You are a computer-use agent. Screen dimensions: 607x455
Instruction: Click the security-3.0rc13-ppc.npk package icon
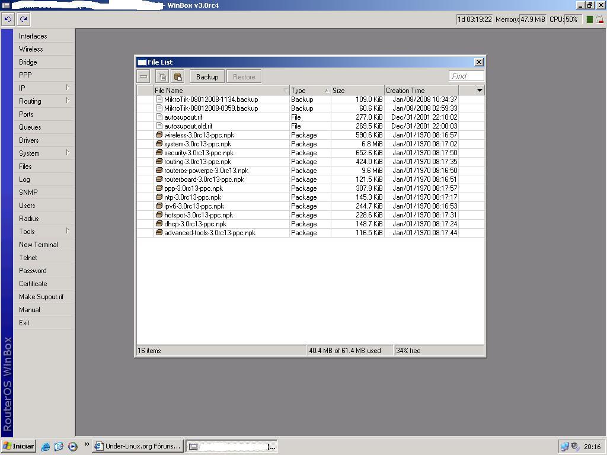[x=159, y=152]
